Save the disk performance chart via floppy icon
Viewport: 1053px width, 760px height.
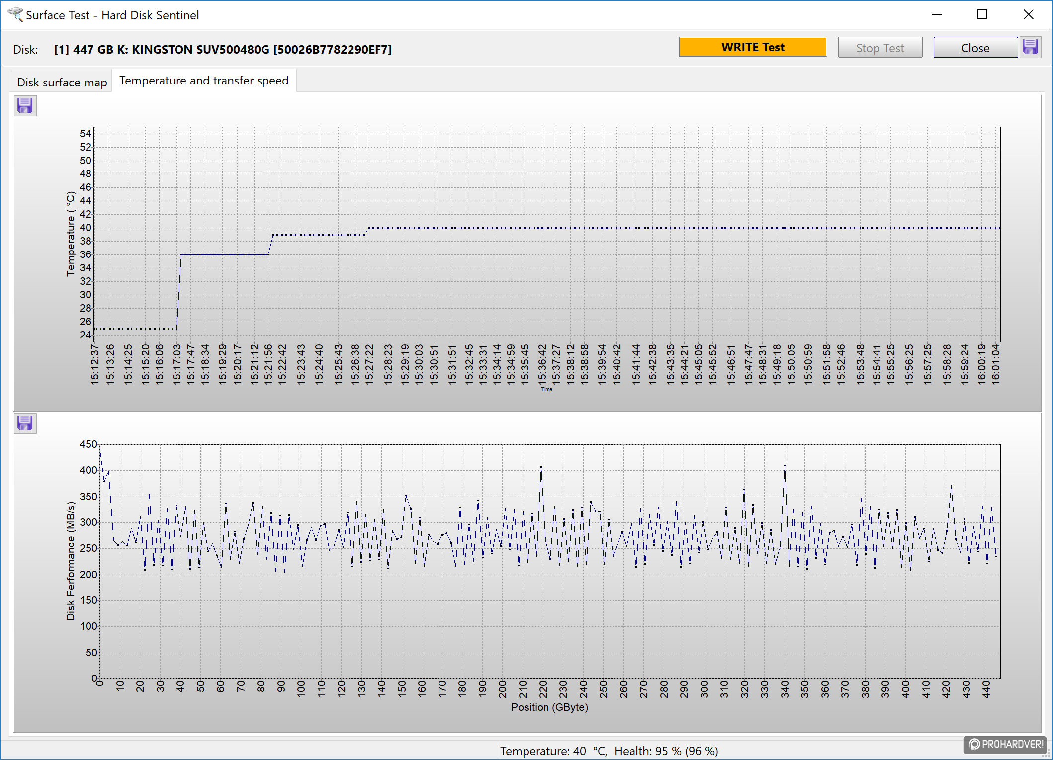25,423
